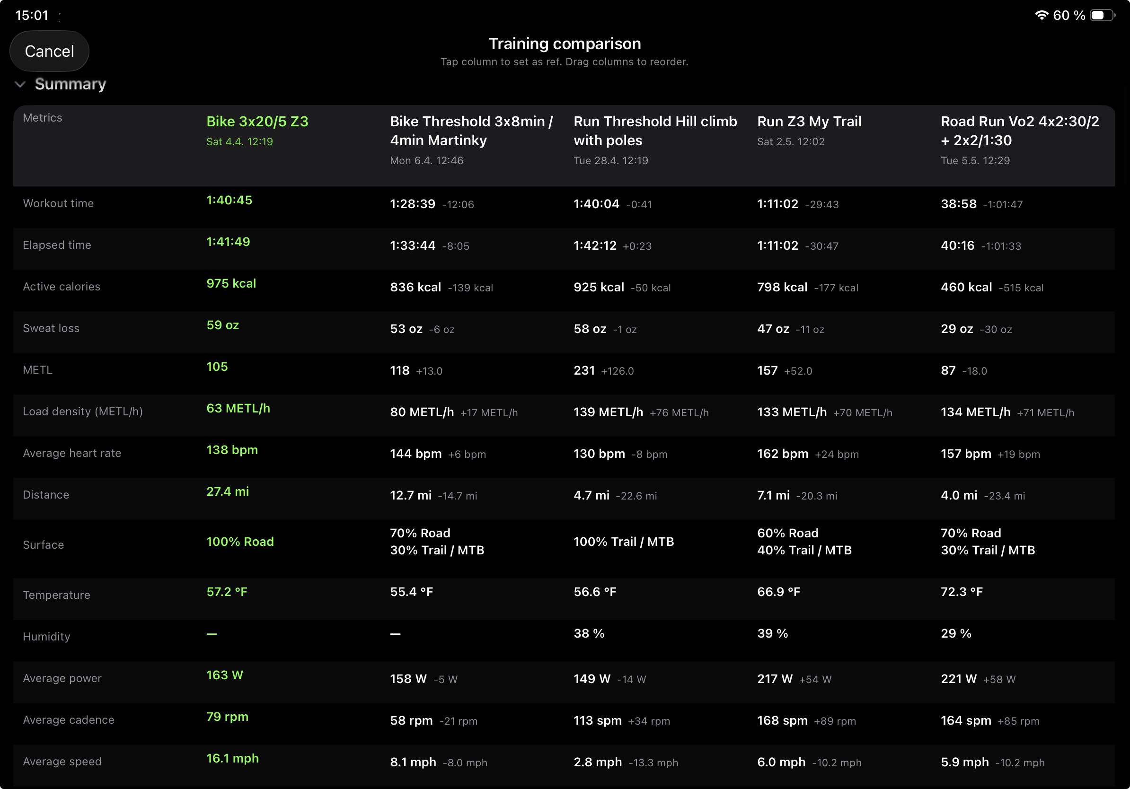
Task: Tap sweat loss value 53 oz
Action: point(406,329)
